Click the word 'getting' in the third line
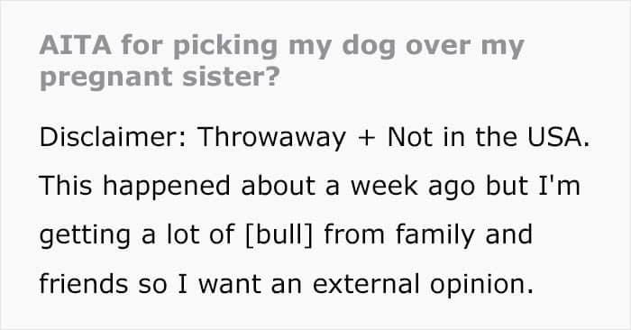 85,236
